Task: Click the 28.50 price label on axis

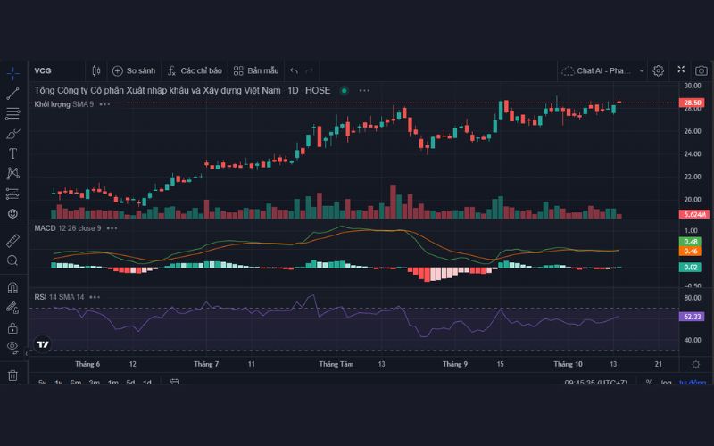Action: [x=693, y=103]
